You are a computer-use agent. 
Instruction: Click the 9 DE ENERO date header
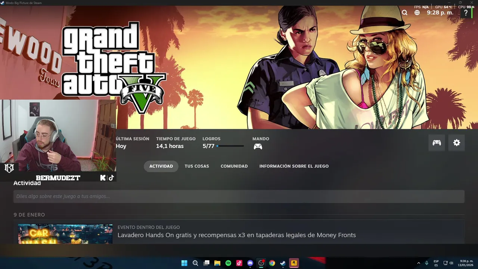(x=29, y=215)
